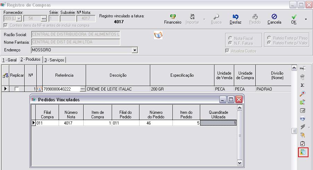Select Rateio Frete p/ Peso option
The width and height of the screenshot is (313, 170).
pos(269,38)
